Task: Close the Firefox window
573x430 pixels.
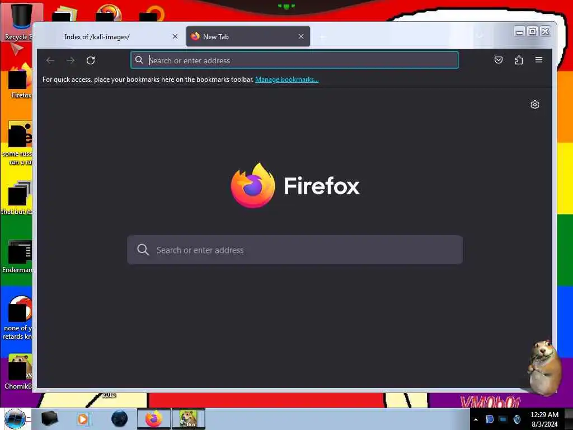Action: tap(545, 32)
